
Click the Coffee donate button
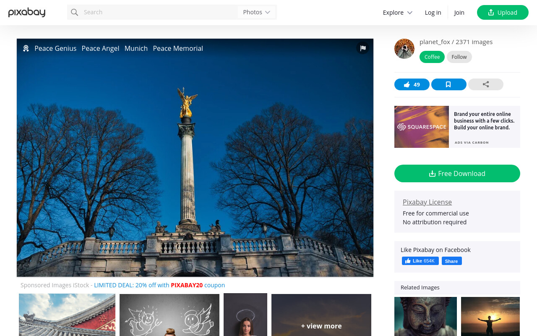[x=432, y=57]
